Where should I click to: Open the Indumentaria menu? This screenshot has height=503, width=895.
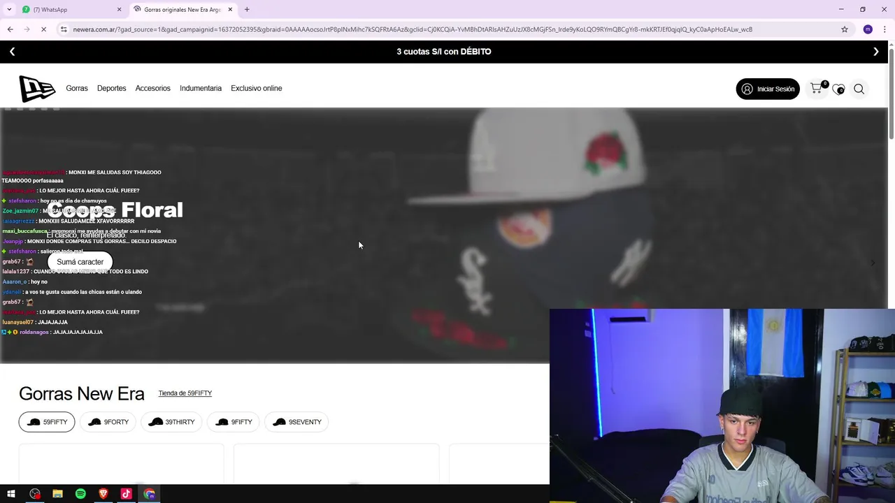point(201,89)
